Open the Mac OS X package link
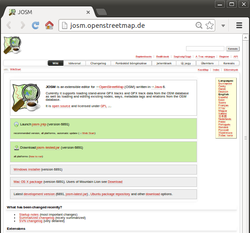 click(x=28, y=182)
